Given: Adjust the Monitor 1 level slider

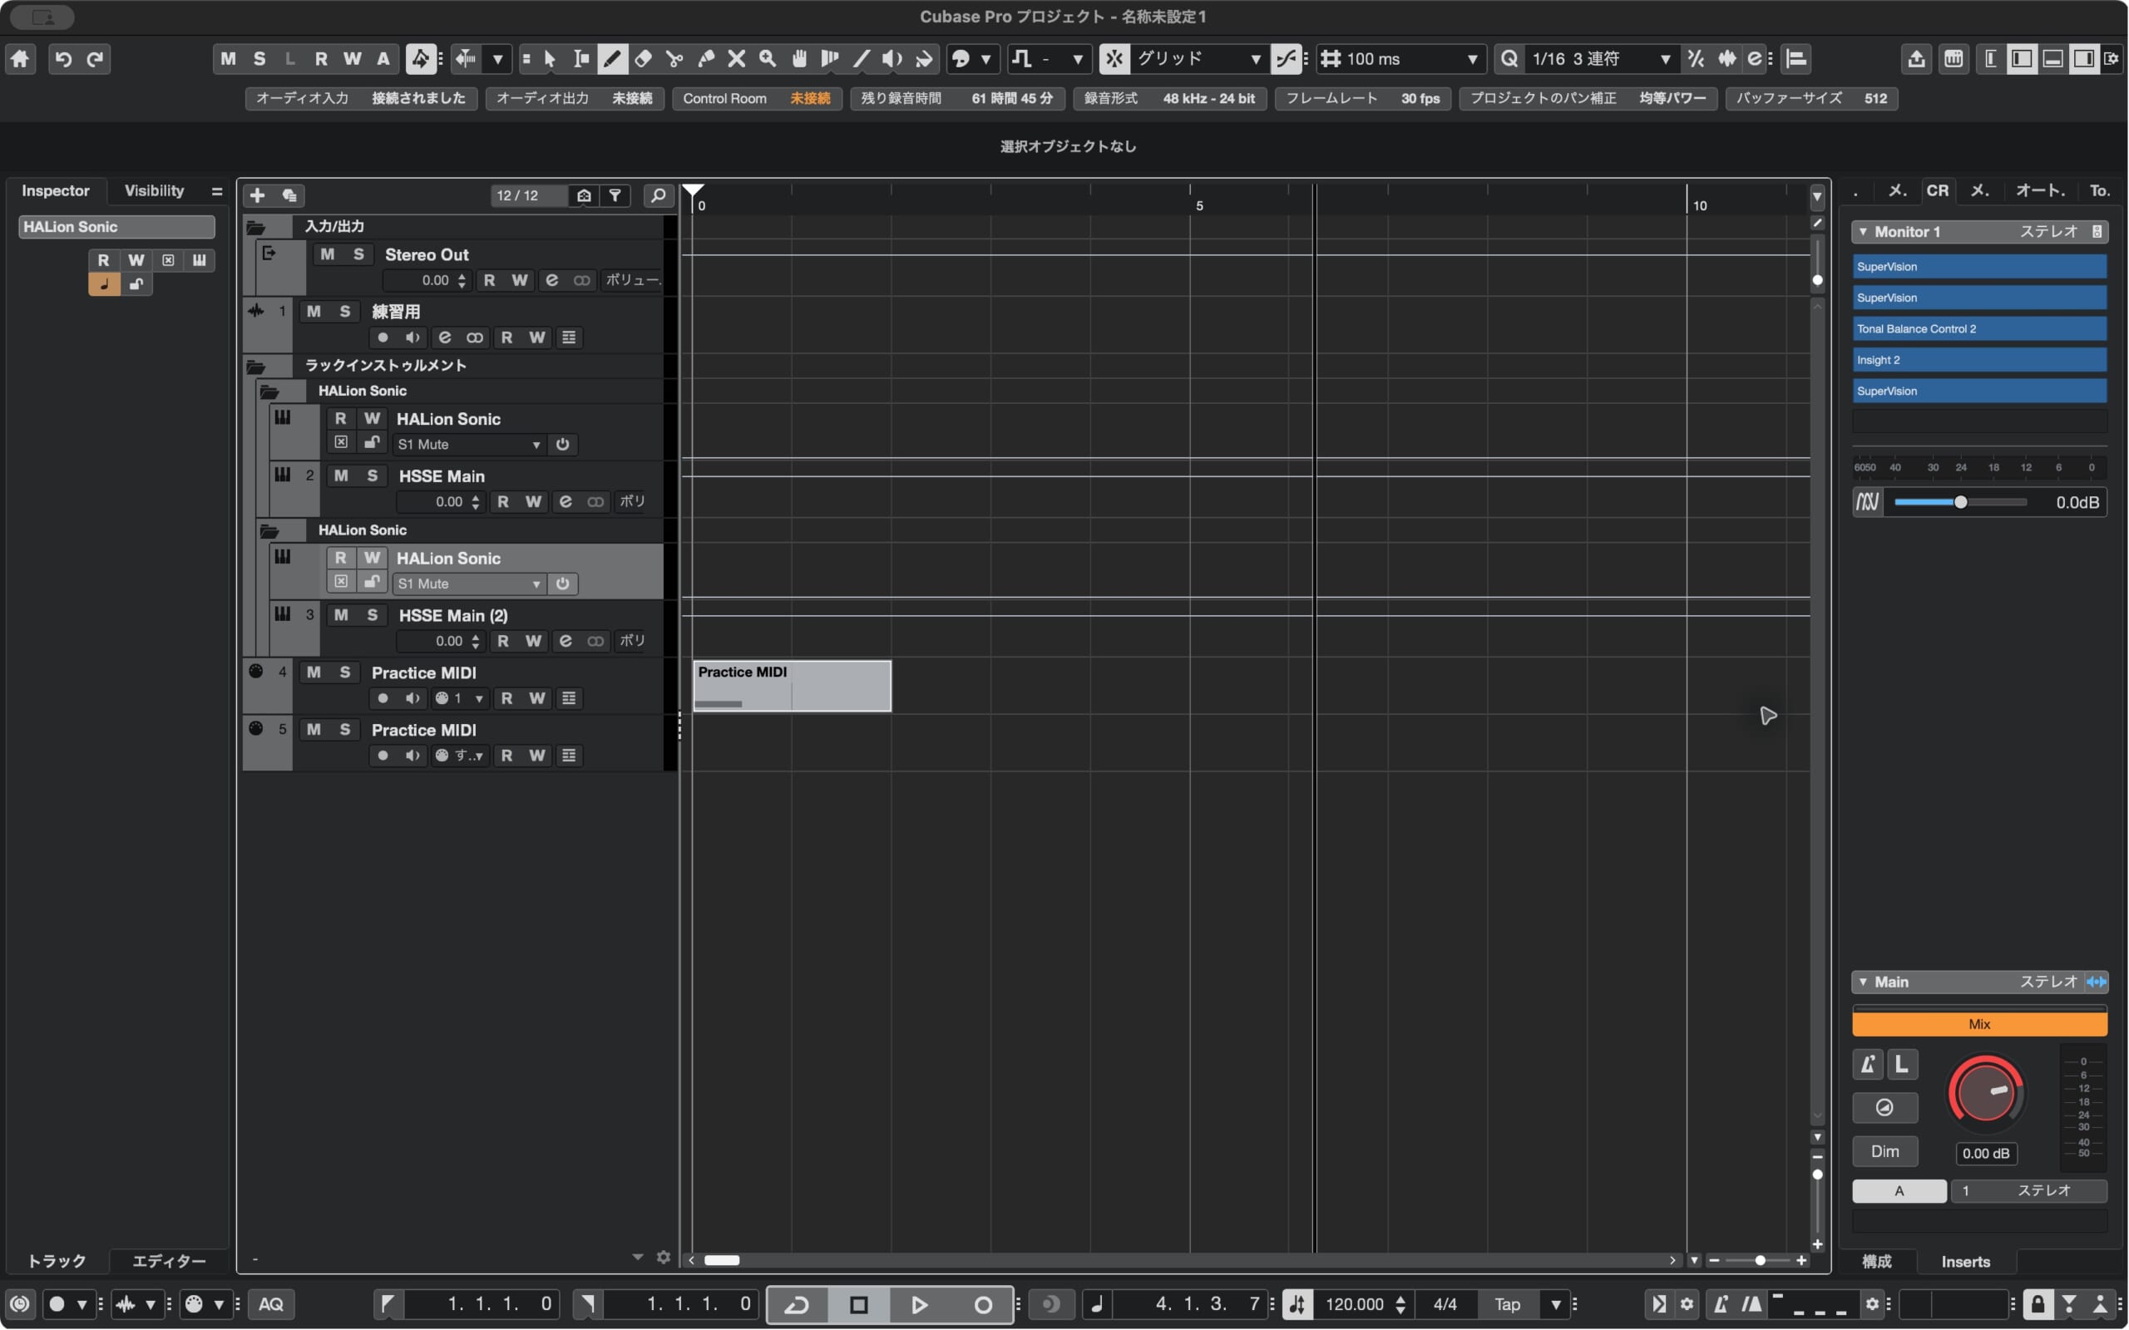Looking at the screenshot, I should pos(1959,502).
